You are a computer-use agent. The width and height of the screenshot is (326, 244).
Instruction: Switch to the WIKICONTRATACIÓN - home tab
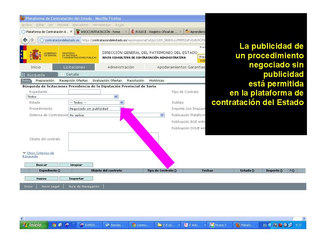click(x=100, y=32)
